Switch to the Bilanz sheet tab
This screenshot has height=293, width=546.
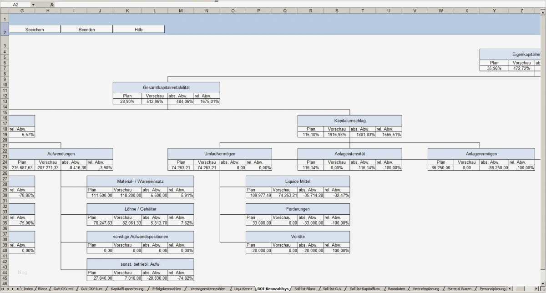41,288
